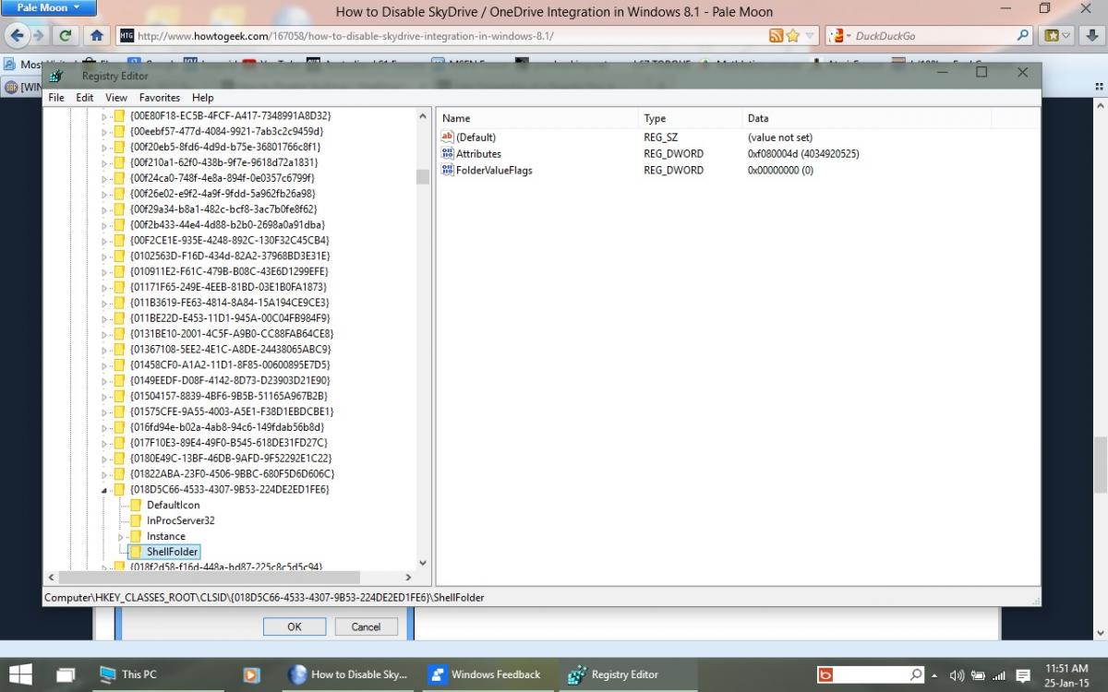The height and width of the screenshot is (692, 1108).
Task: Open the taskbar clock showing 11:51 AM
Action: coord(1066,674)
